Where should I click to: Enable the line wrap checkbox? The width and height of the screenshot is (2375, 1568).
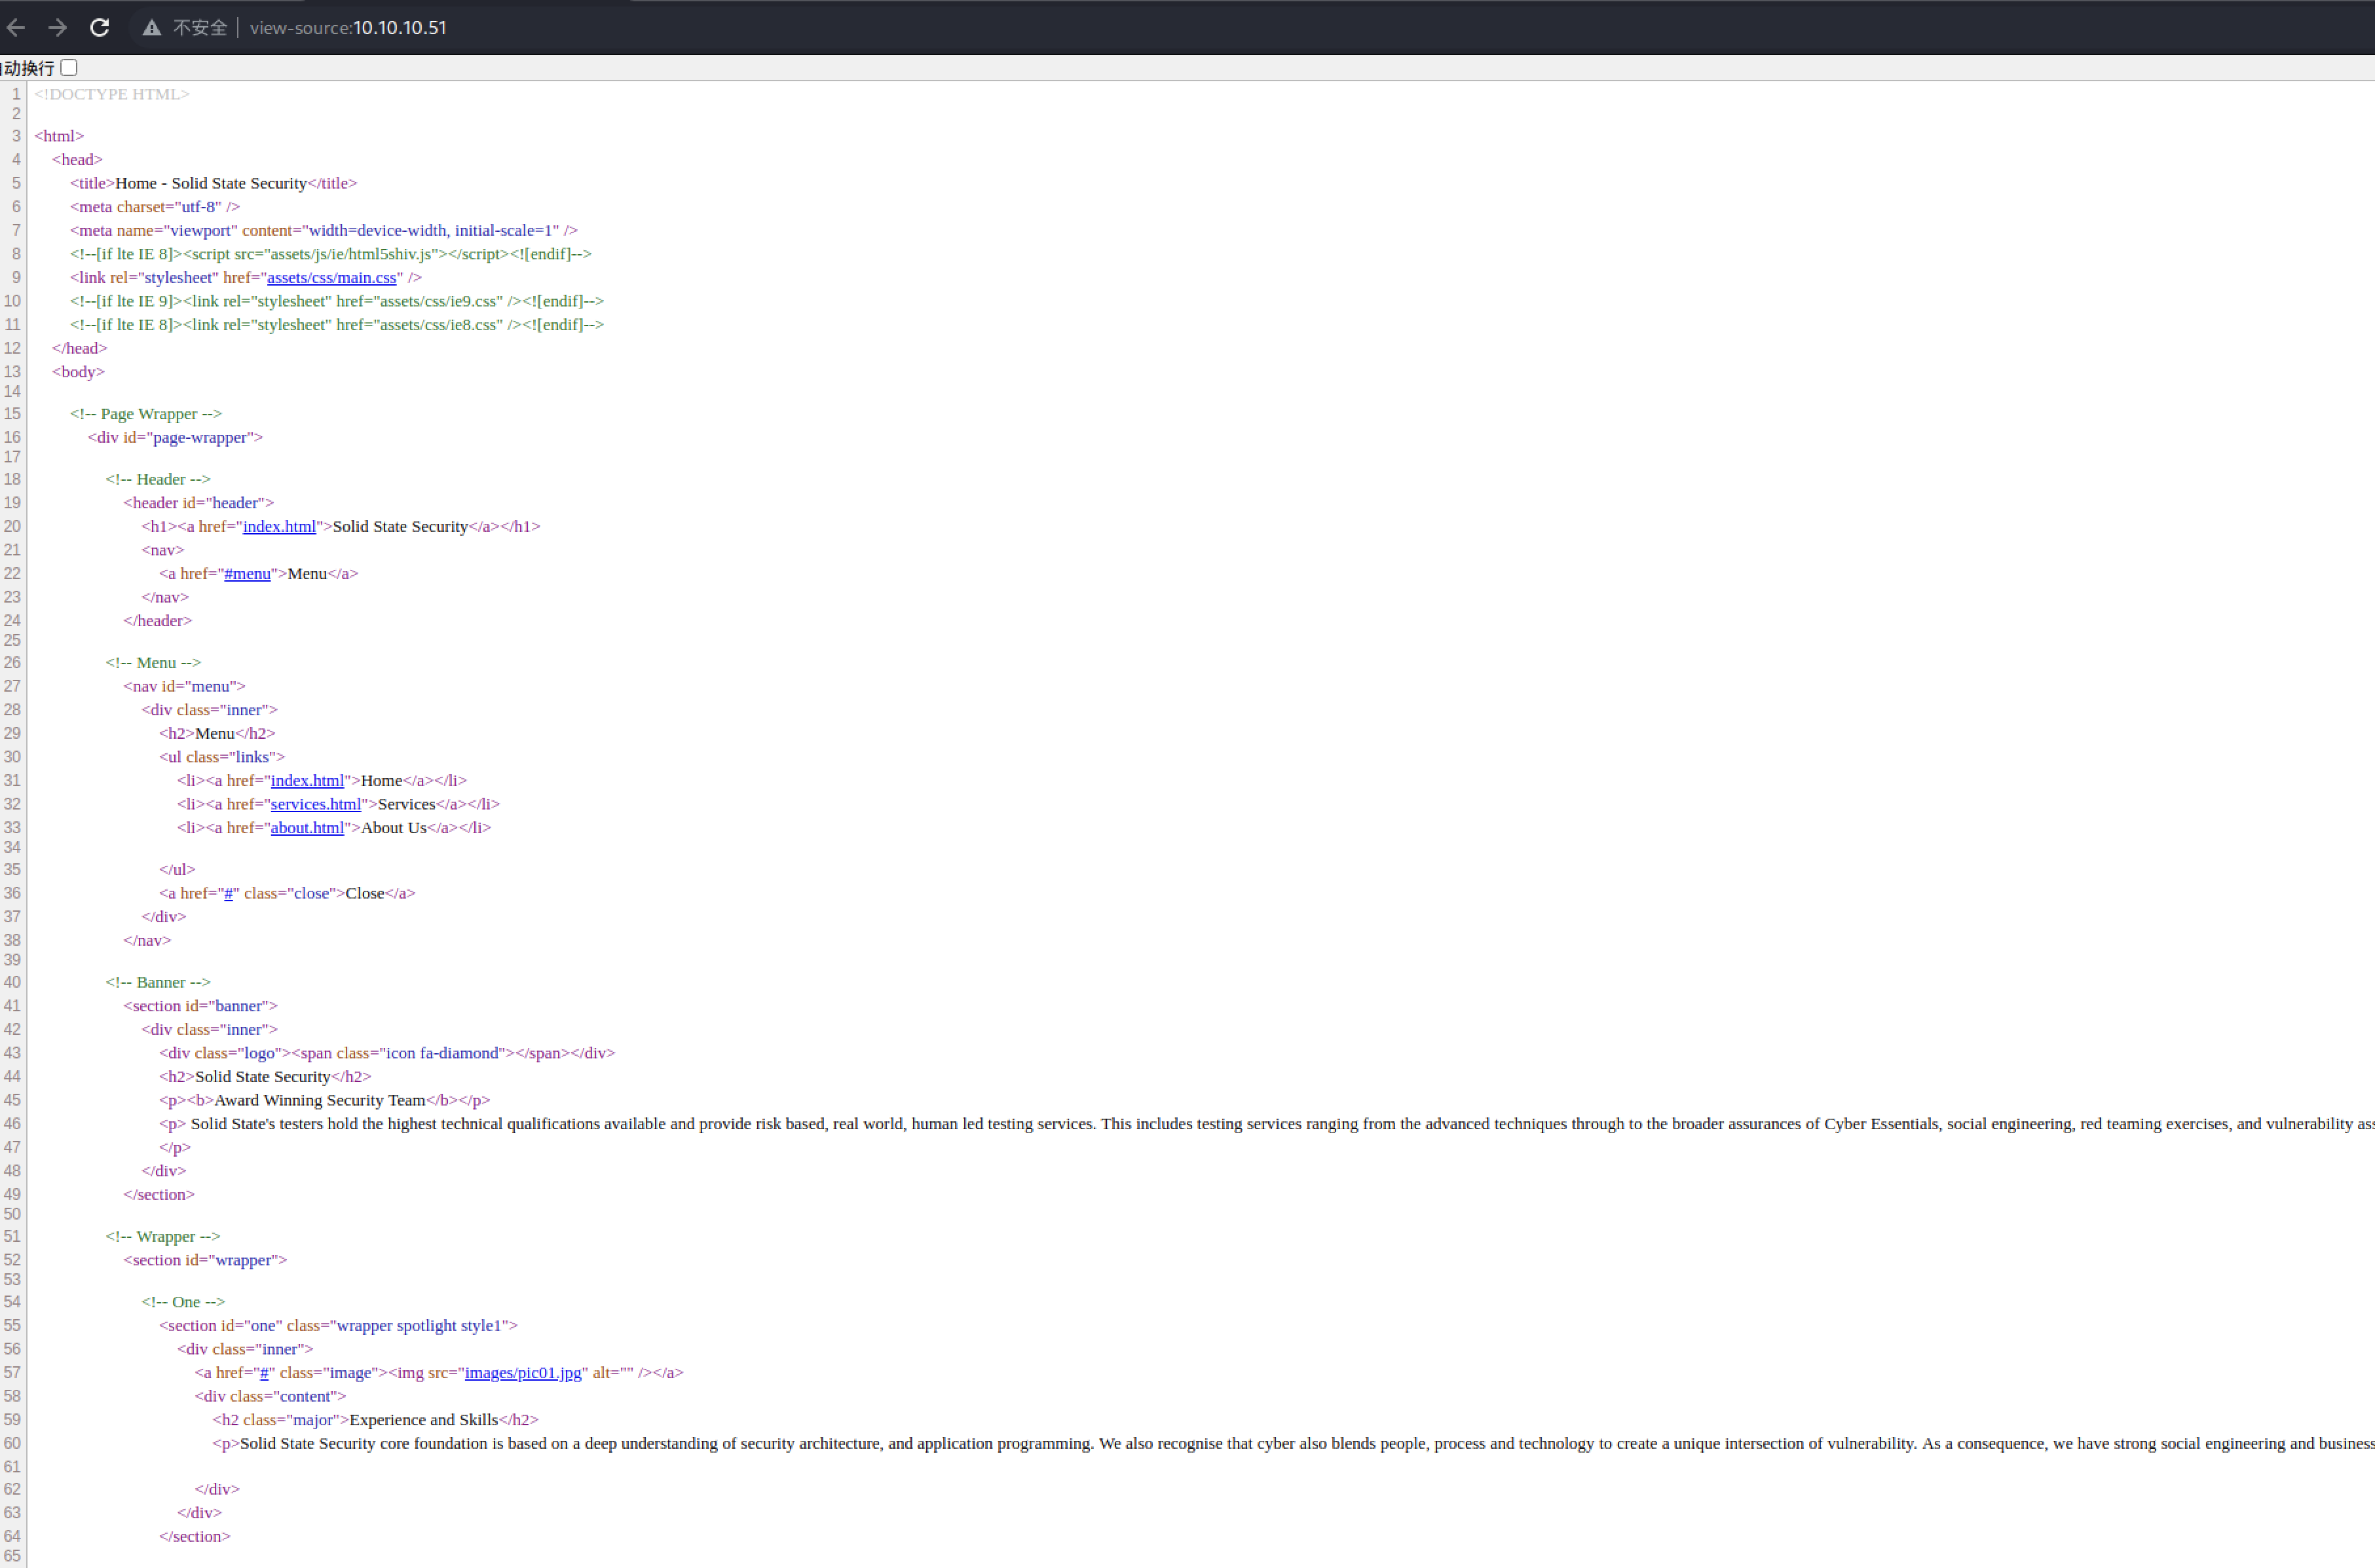click(x=69, y=68)
